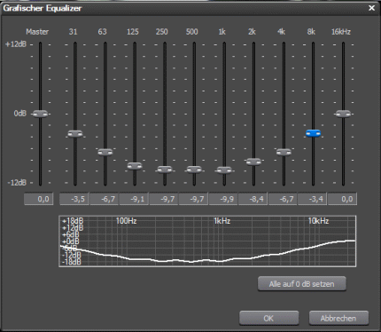Screen dimensions: 381x332
Task: Click the '125' band label
Action: tap(133, 32)
